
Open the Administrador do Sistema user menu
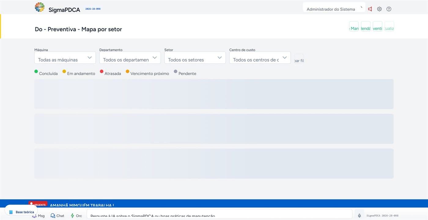334,8
